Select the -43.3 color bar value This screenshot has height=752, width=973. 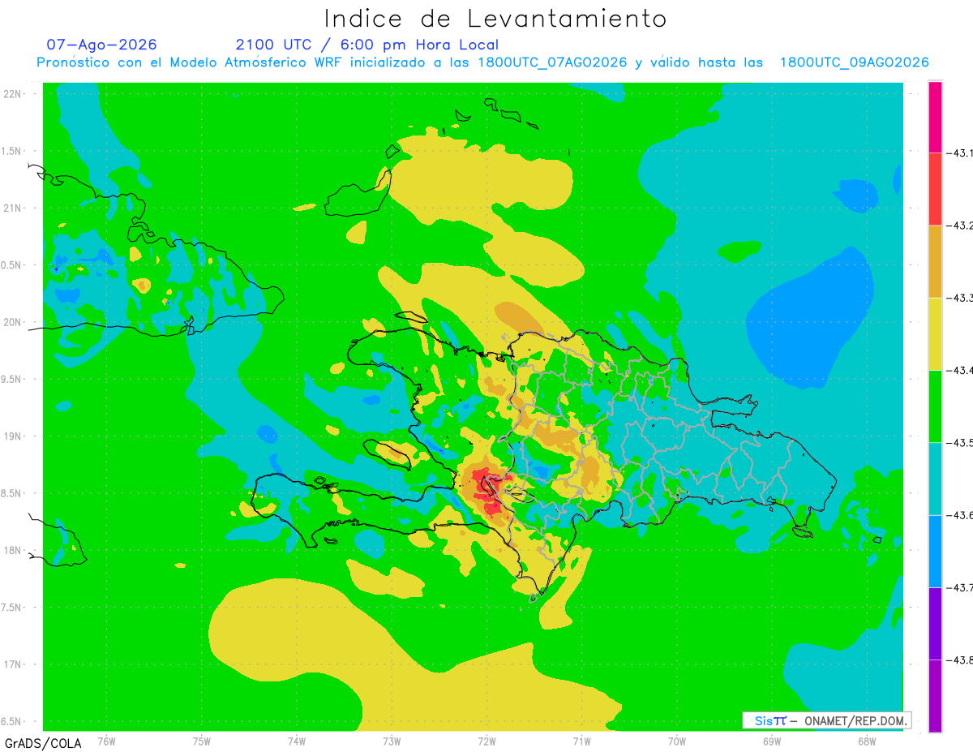pos(959,298)
